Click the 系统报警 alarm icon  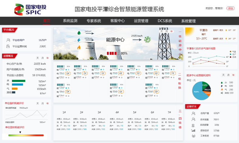coord(193,125)
